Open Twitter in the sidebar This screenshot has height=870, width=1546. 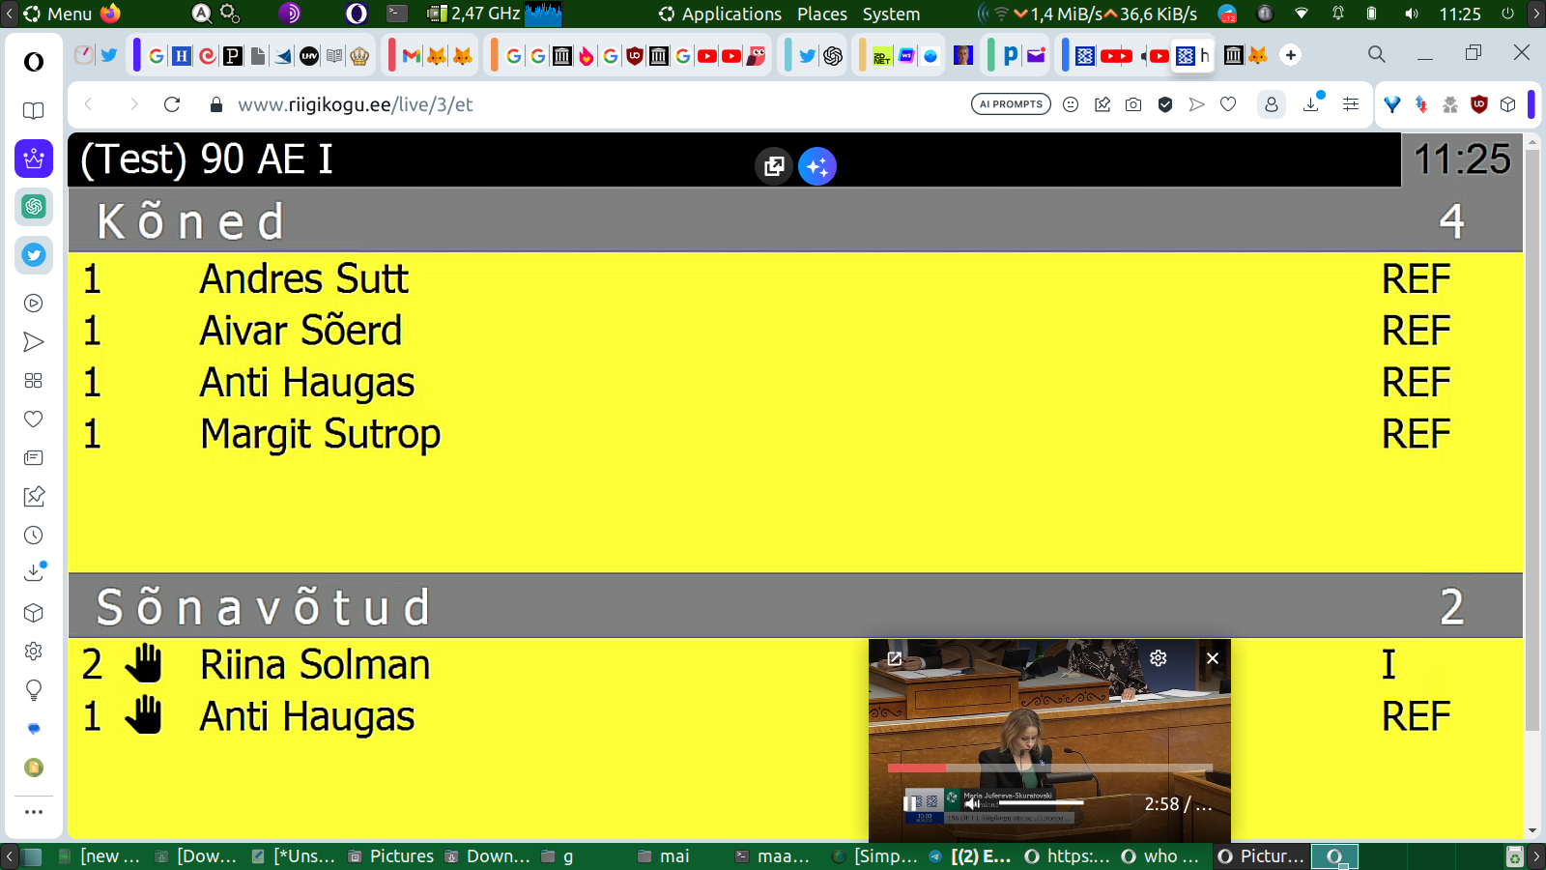pyautogui.click(x=34, y=255)
